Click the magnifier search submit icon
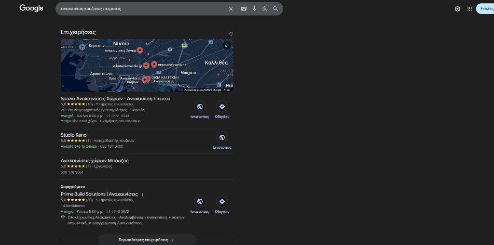Screen dimensions: 494x245 click(x=275, y=9)
